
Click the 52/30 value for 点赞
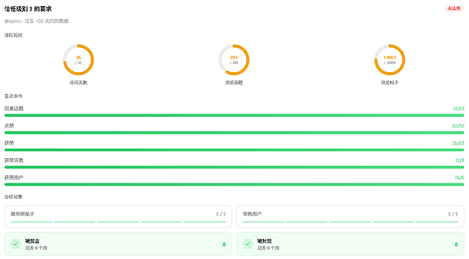tap(458, 126)
